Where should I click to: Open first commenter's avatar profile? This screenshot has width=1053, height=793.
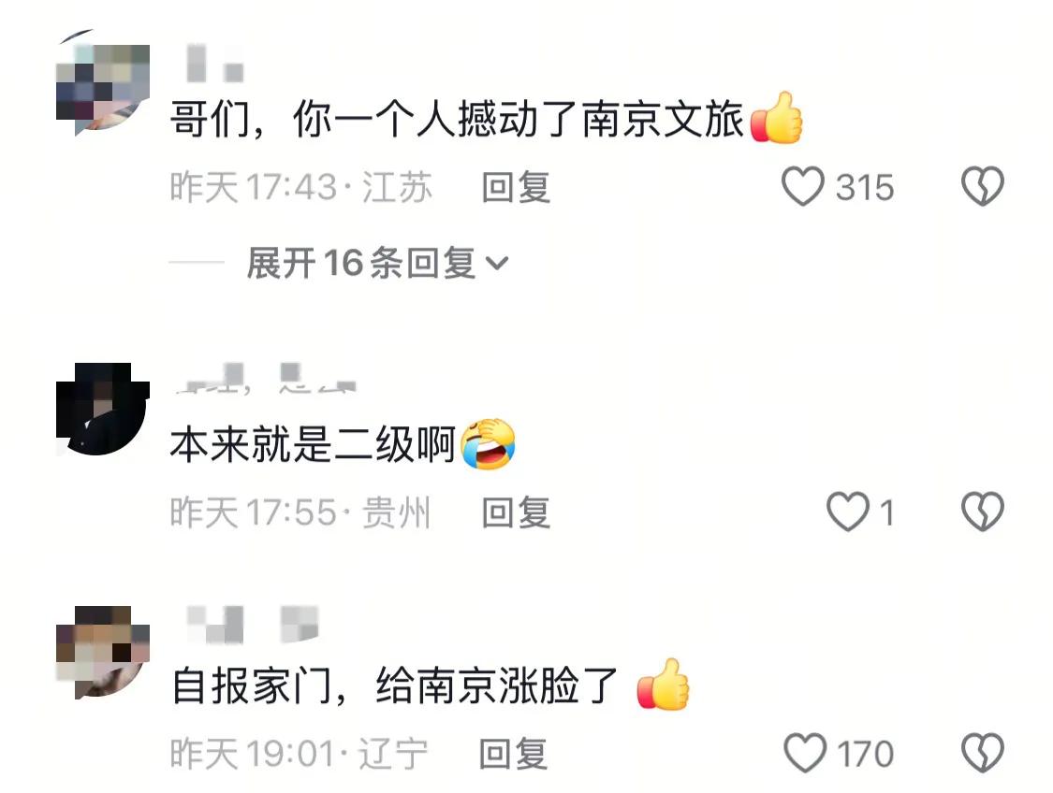pos(103,83)
